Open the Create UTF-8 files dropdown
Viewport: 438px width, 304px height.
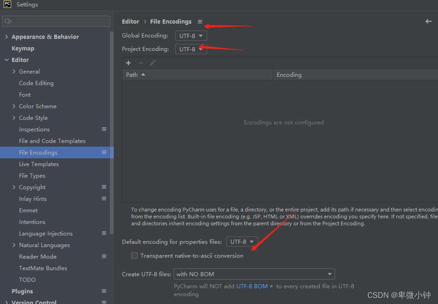[x=254, y=274]
